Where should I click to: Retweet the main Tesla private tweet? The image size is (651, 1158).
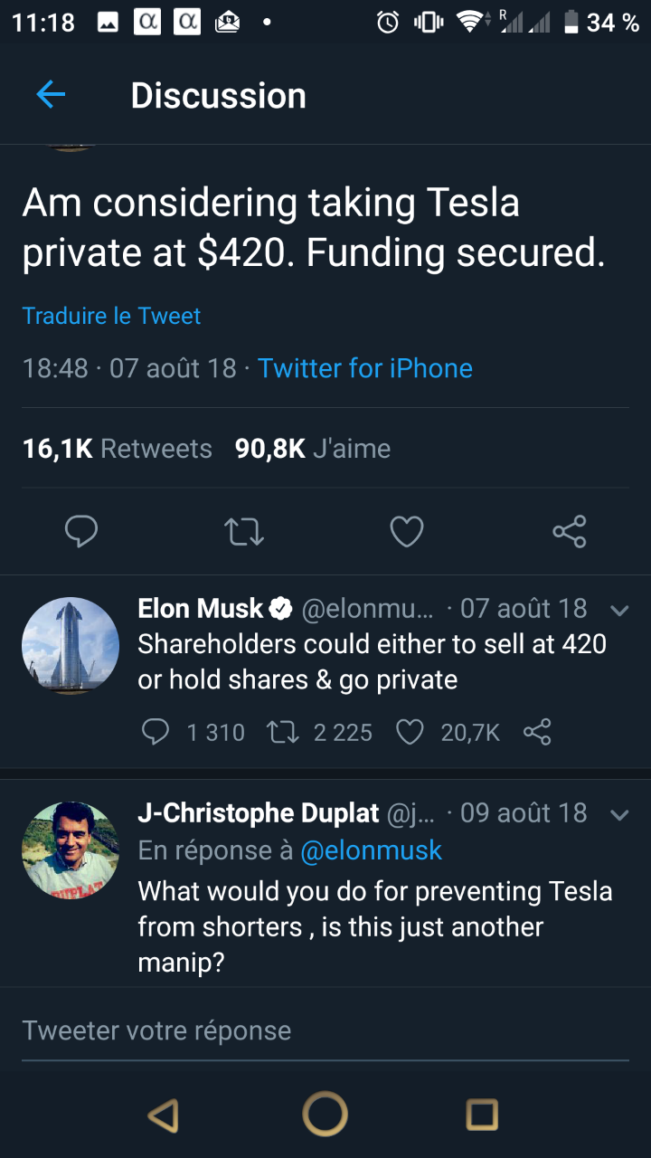[x=244, y=531]
